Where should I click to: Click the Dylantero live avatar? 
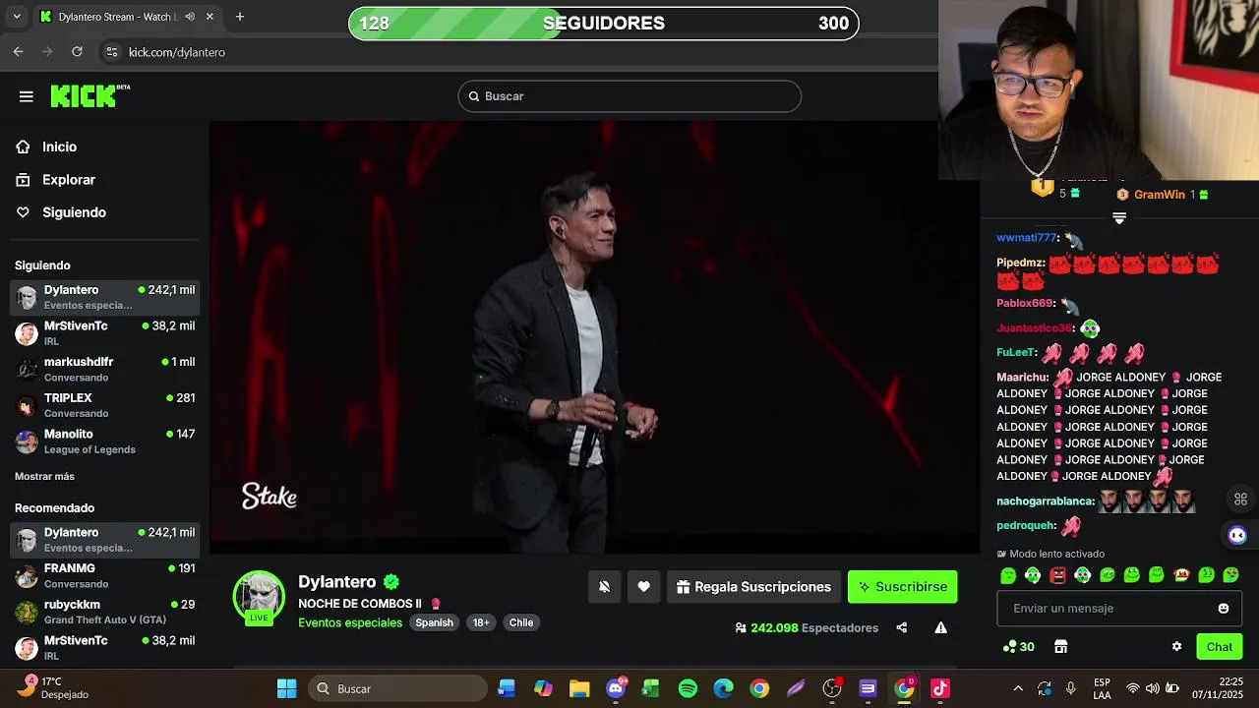click(259, 597)
